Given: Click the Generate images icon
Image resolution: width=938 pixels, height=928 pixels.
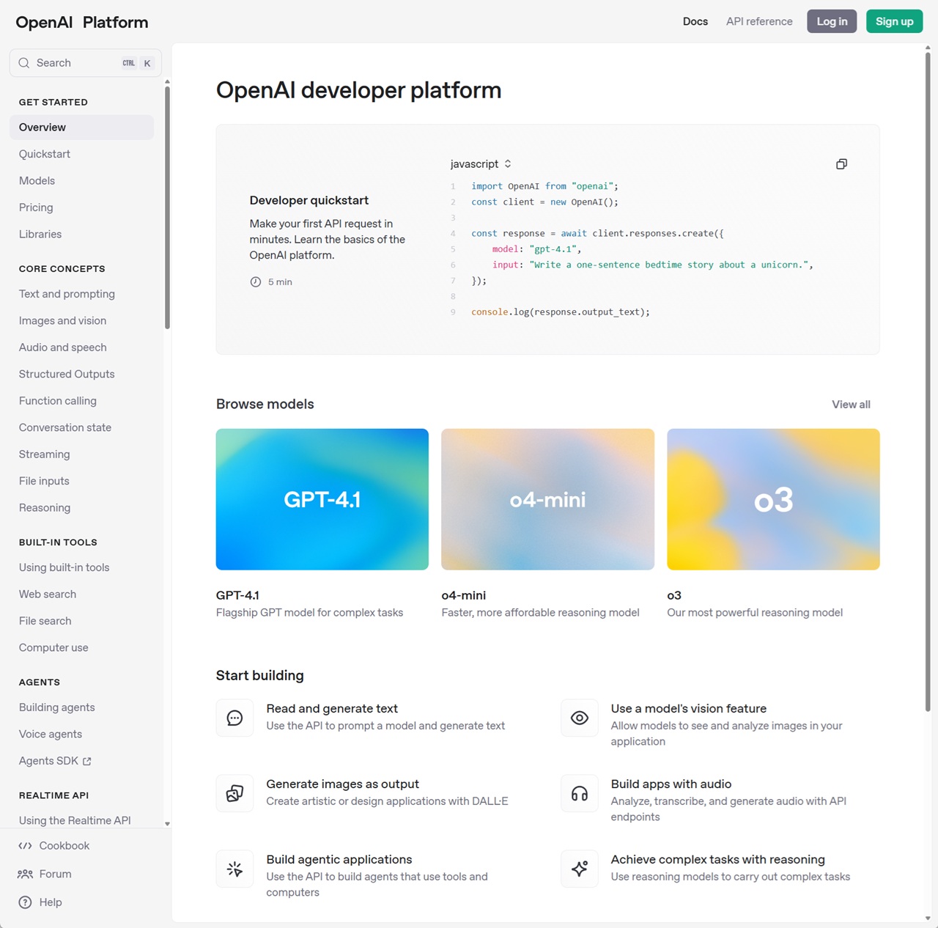Looking at the screenshot, I should coord(234,794).
